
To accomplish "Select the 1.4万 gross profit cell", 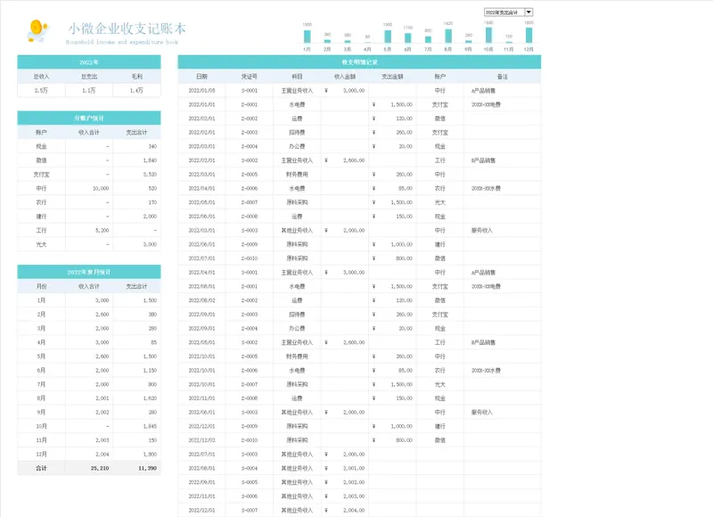I will pyautogui.click(x=137, y=91).
